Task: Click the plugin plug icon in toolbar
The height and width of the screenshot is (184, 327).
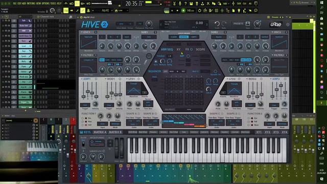Action: click(x=239, y=10)
